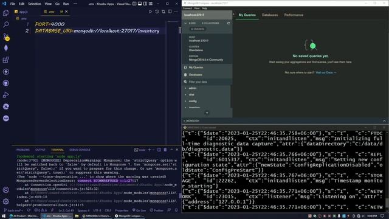Click UTF-8 encoding in status bar

pyautogui.click(x=97, y=210)
